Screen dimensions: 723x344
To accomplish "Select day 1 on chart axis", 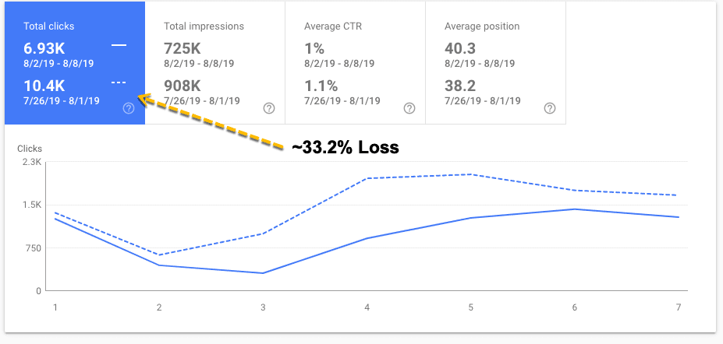I will pos(55,307).
